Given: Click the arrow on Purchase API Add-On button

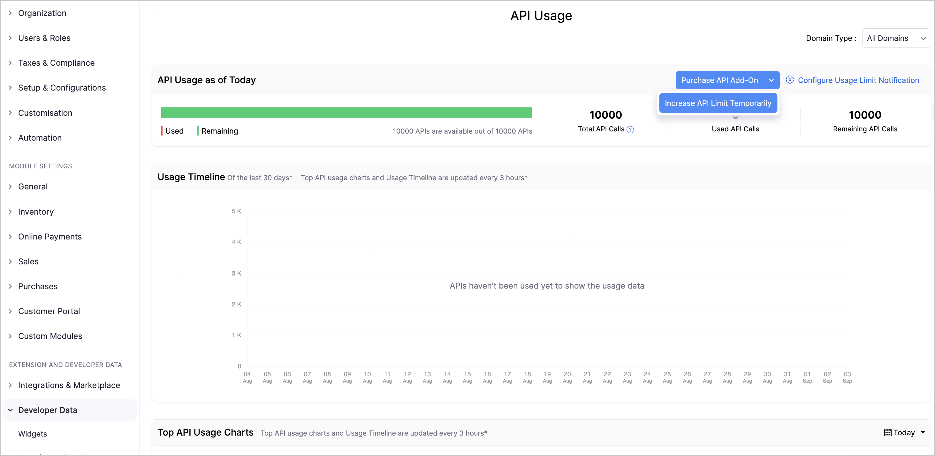Looking at the screenshot, I should pos(771,80).
